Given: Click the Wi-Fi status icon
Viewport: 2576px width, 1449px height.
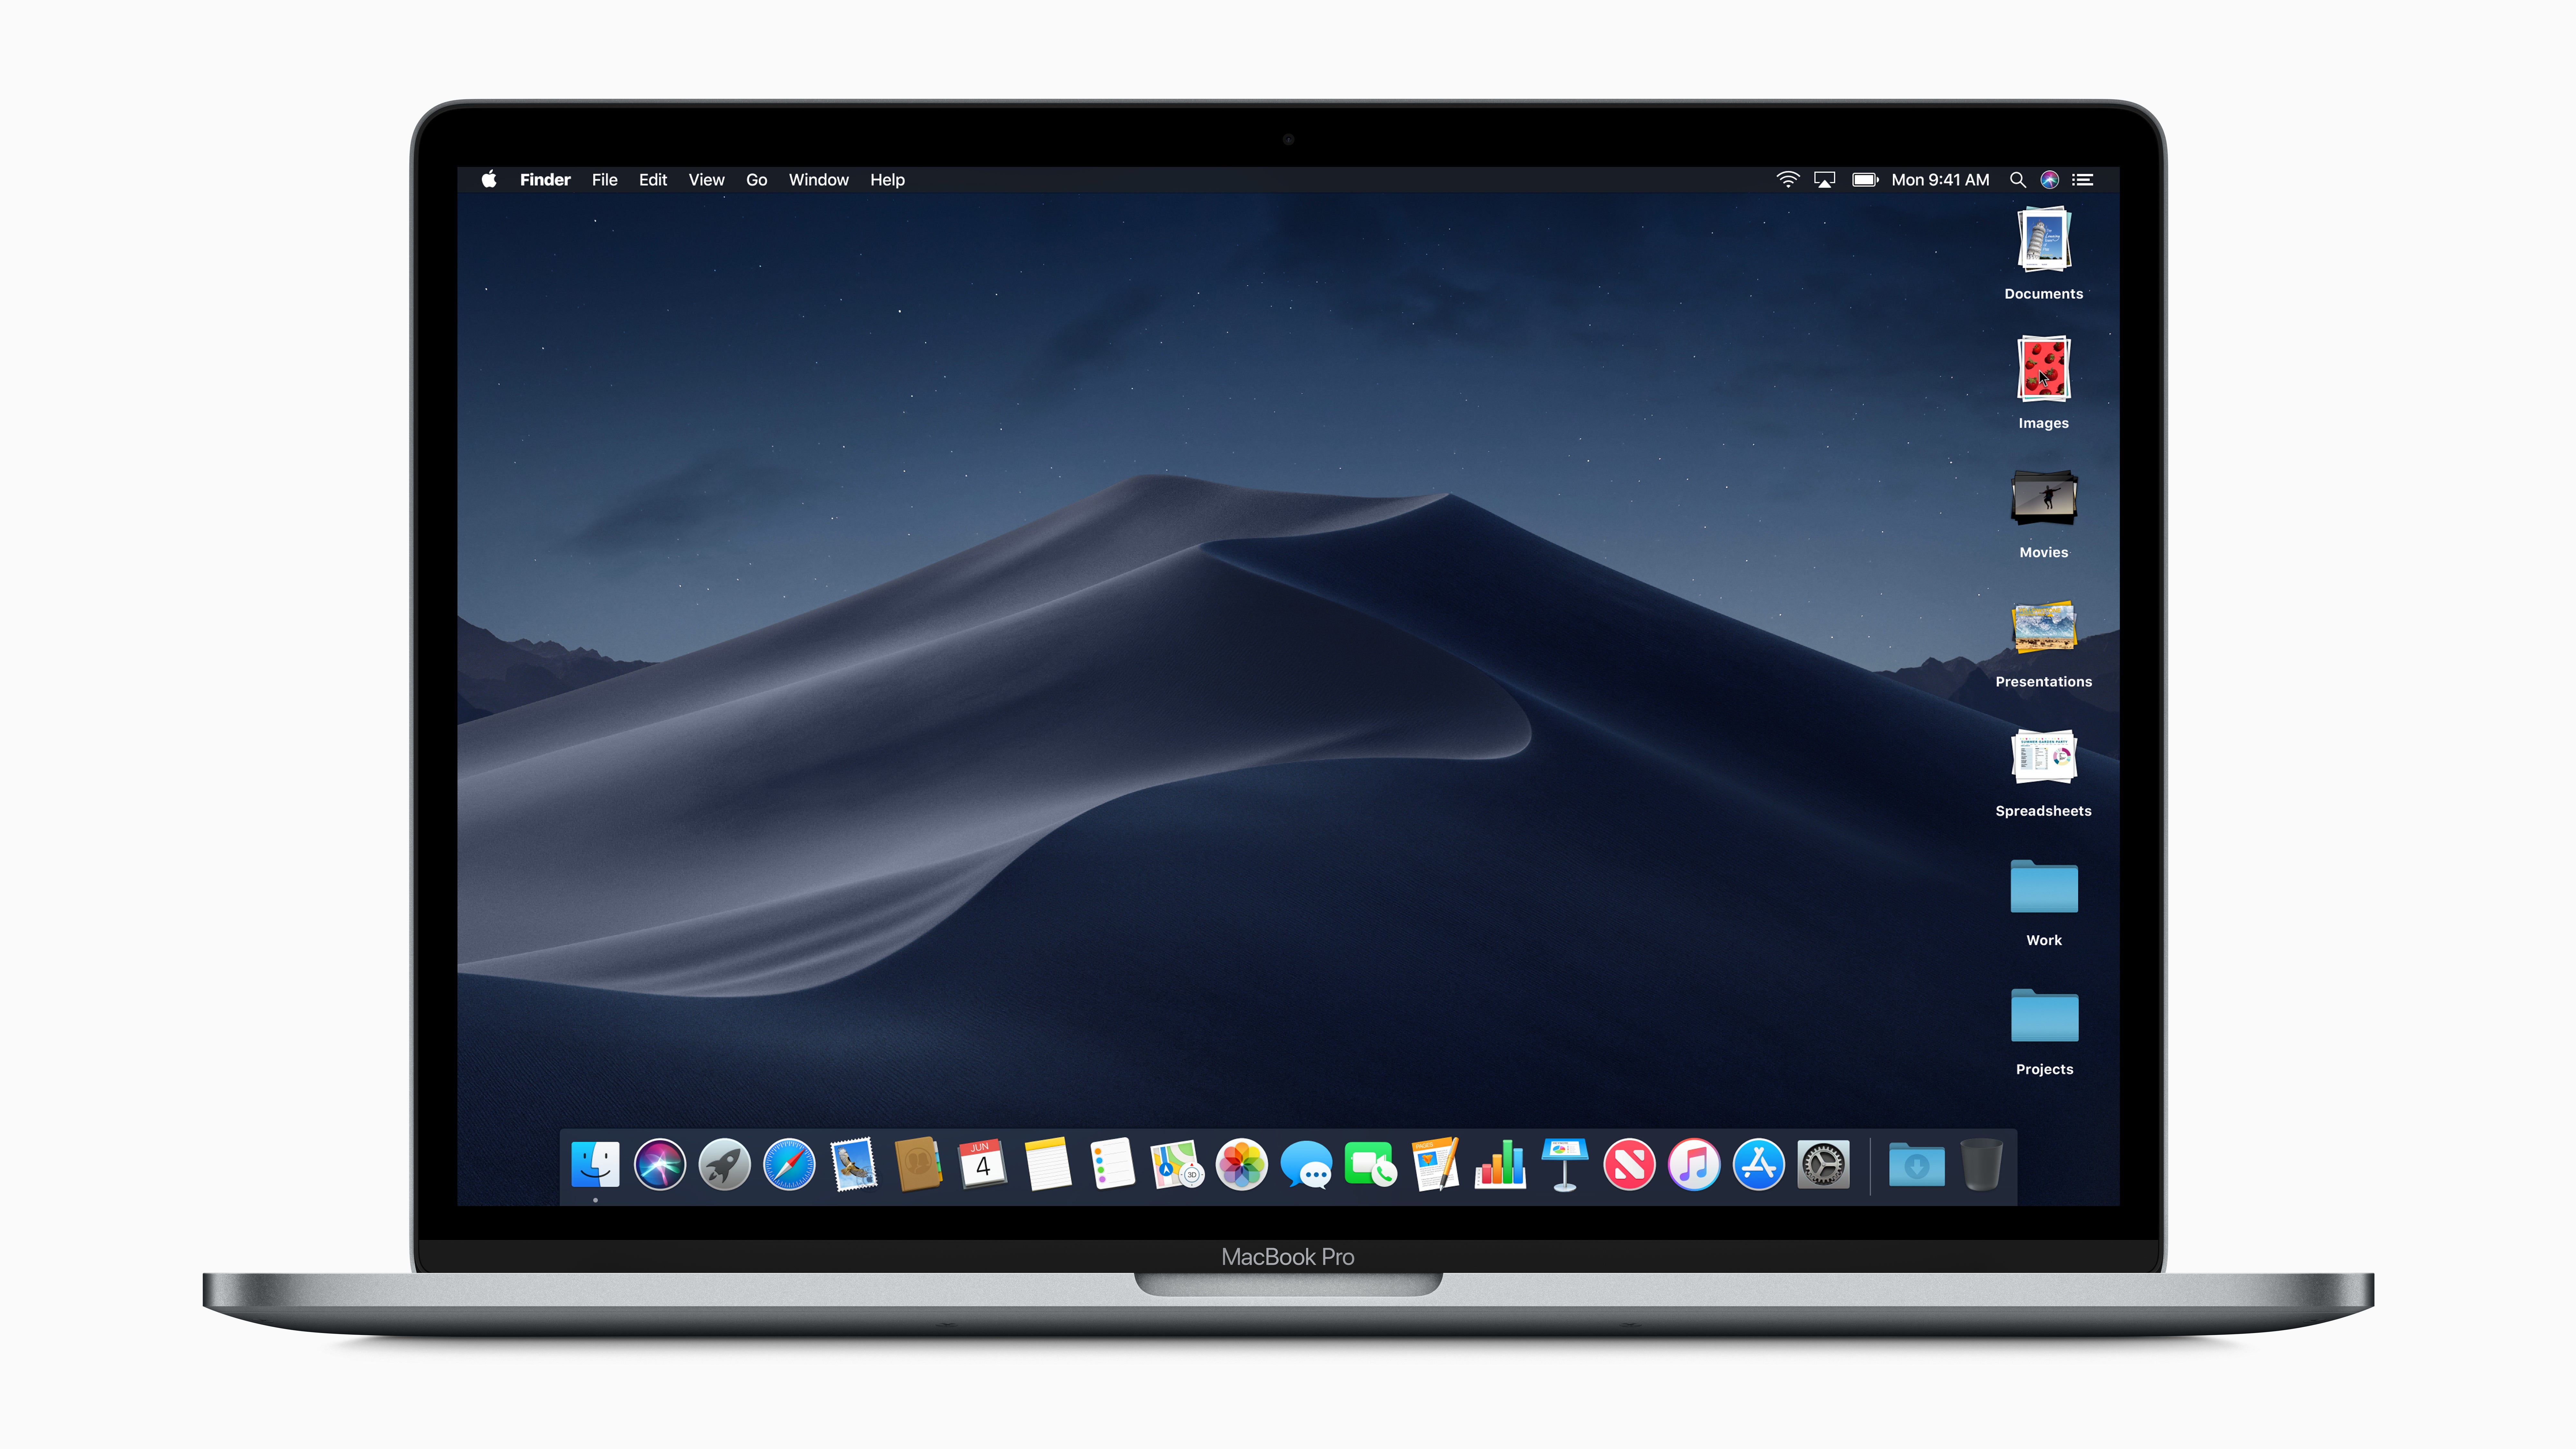Looking at the screenshot, I should pos(1783,179).
